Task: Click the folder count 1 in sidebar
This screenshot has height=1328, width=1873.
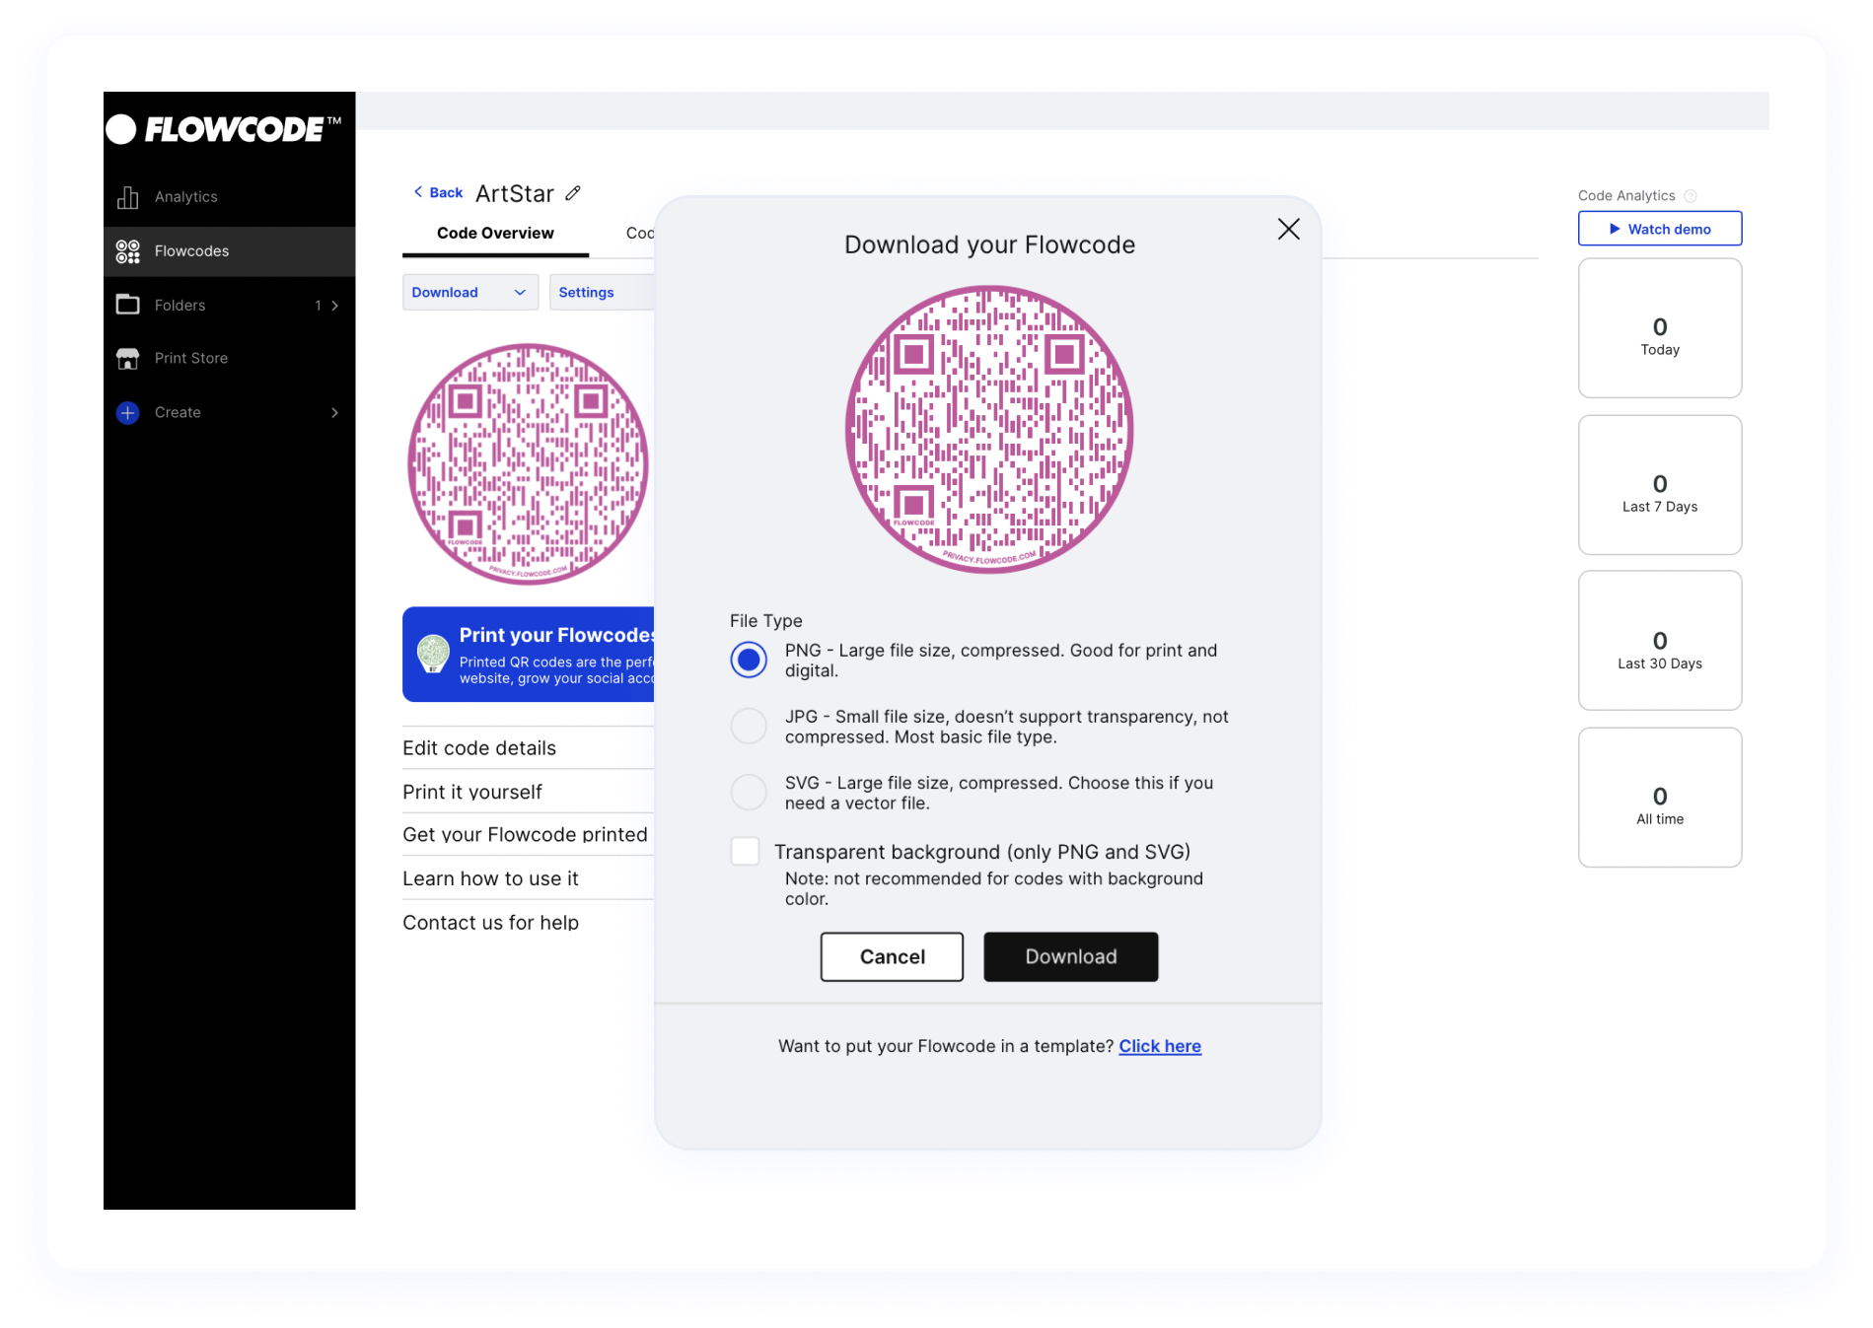Action: 318,306
